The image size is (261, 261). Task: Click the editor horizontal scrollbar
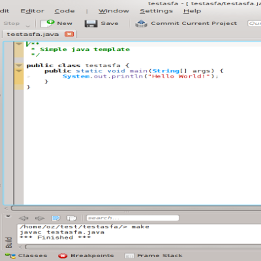(136, 208)
